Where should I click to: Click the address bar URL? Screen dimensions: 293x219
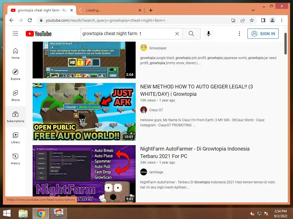(105, 20)
